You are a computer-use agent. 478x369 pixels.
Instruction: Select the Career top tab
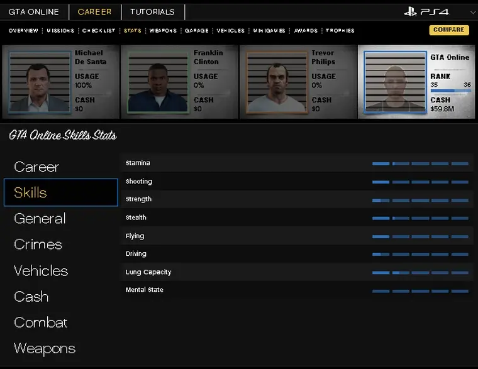coord(94,11)
